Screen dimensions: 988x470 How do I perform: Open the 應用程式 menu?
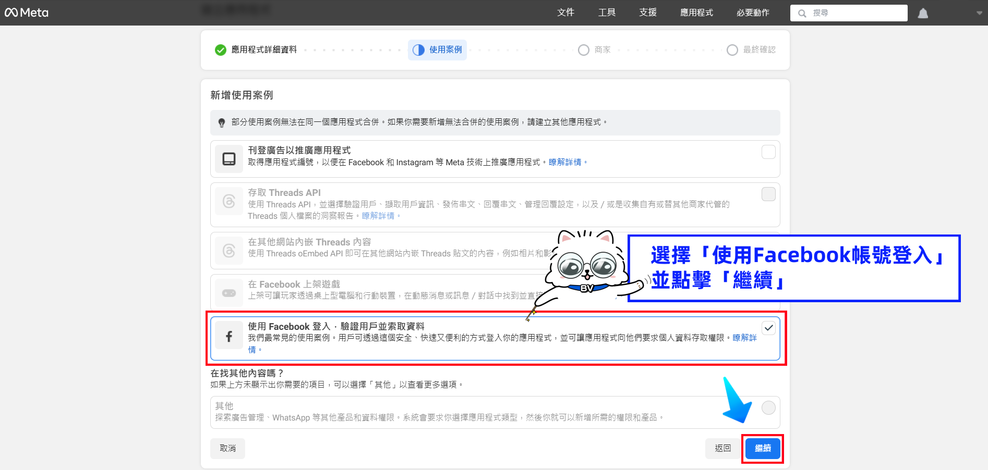click(696, 13)
